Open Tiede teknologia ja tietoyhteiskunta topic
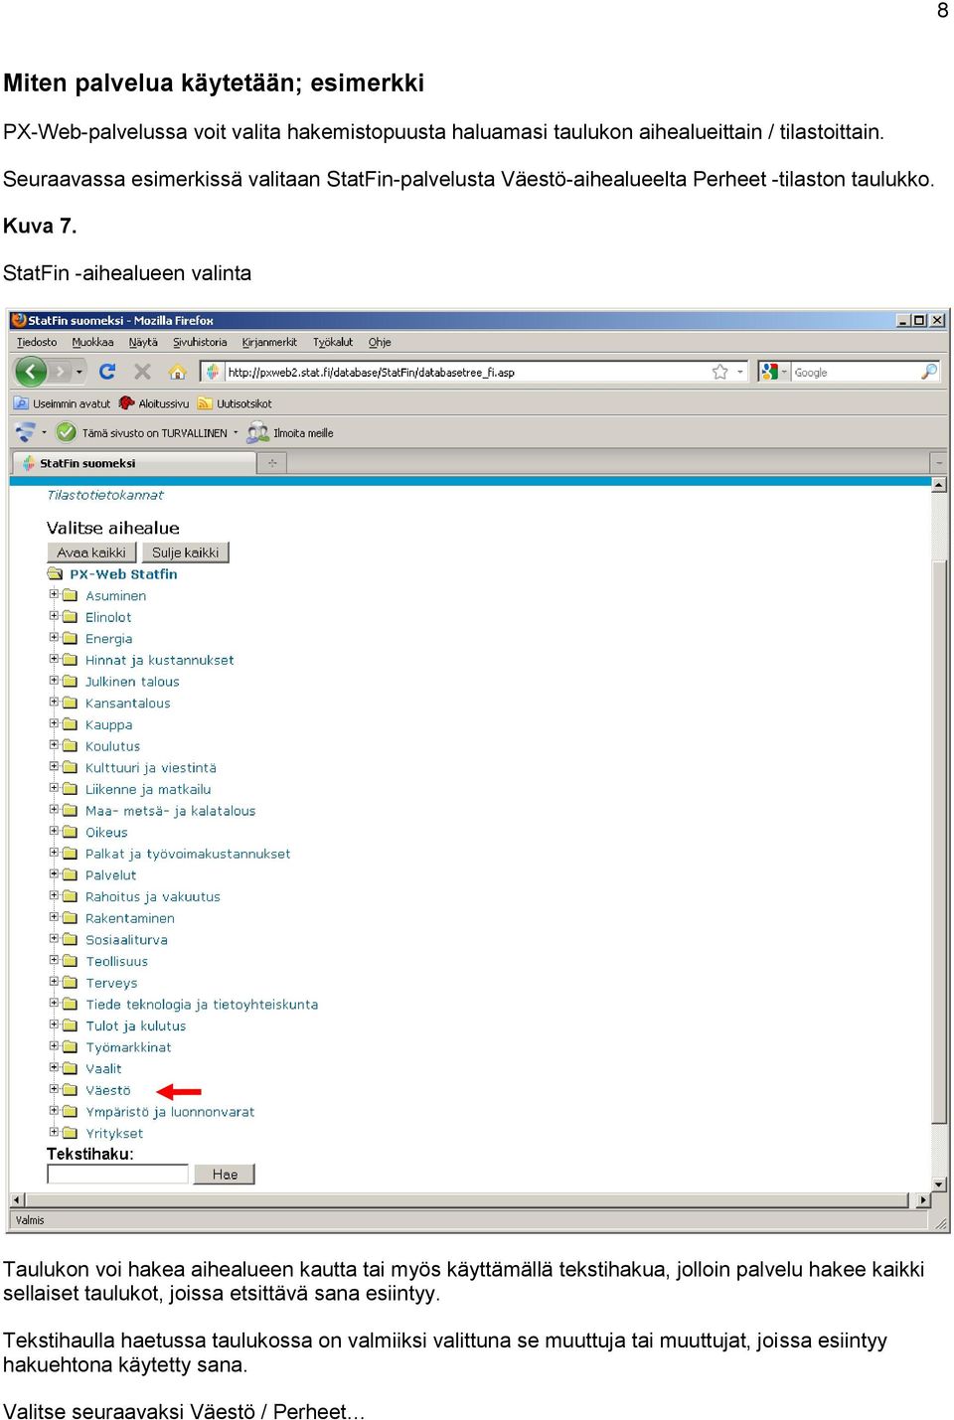 click(x=202, y=1005)
